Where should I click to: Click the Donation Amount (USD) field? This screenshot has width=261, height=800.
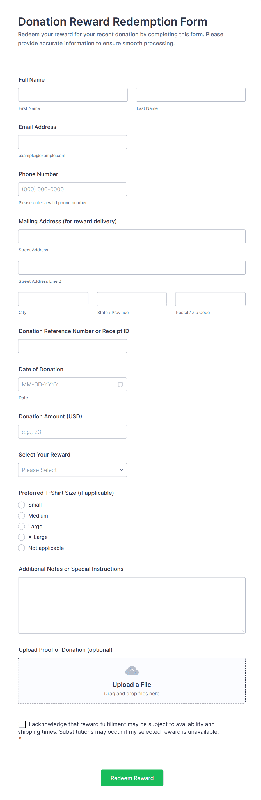coord(72,432)
